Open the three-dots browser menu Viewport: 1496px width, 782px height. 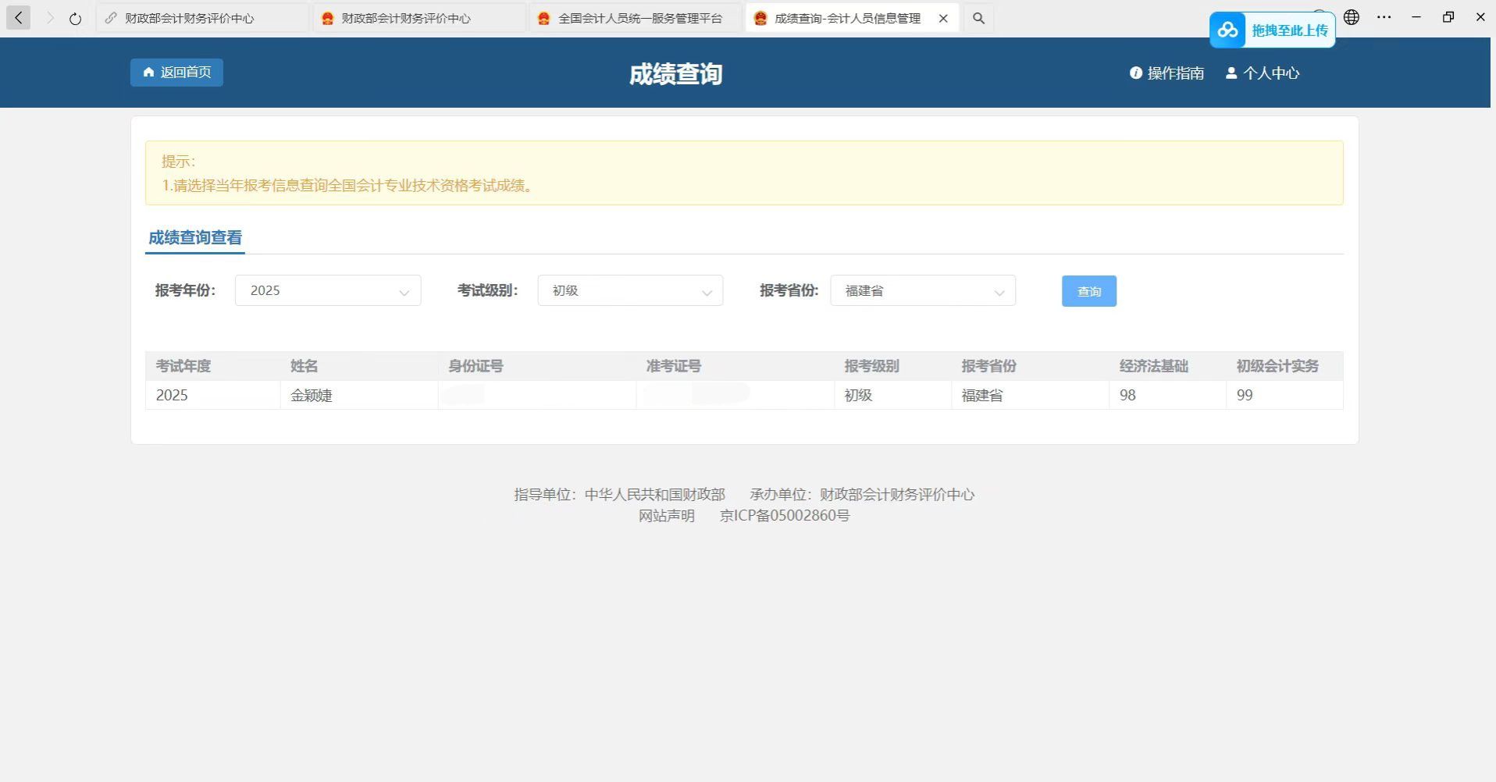[1384, 17]
